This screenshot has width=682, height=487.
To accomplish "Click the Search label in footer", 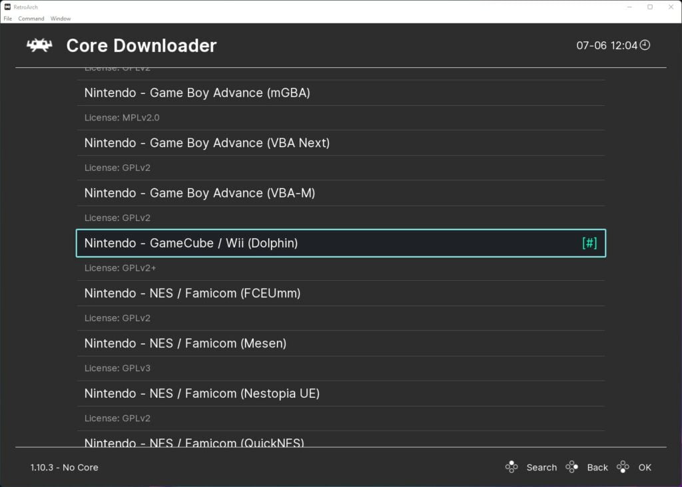I will point(541,468).
